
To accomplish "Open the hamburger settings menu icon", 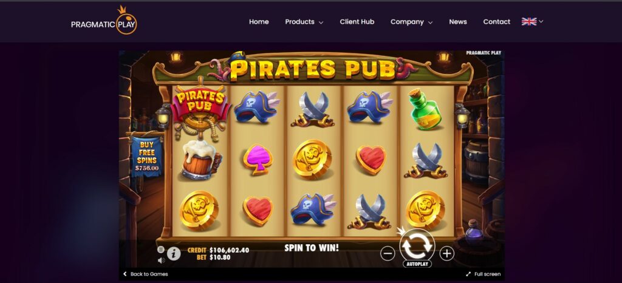I will [x=160, y=250].
